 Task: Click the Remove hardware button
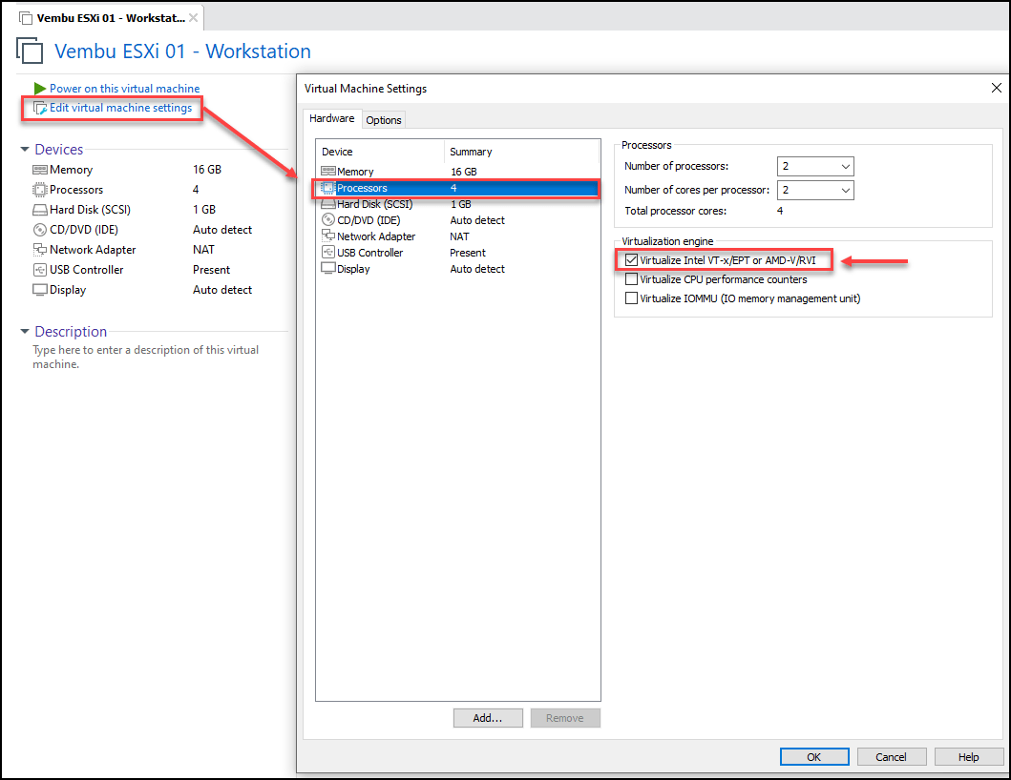pyautogui.click(x=565, y=718)
